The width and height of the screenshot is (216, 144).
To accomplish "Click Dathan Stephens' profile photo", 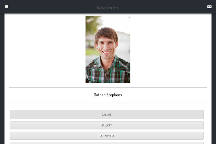I will coord(108,50).
